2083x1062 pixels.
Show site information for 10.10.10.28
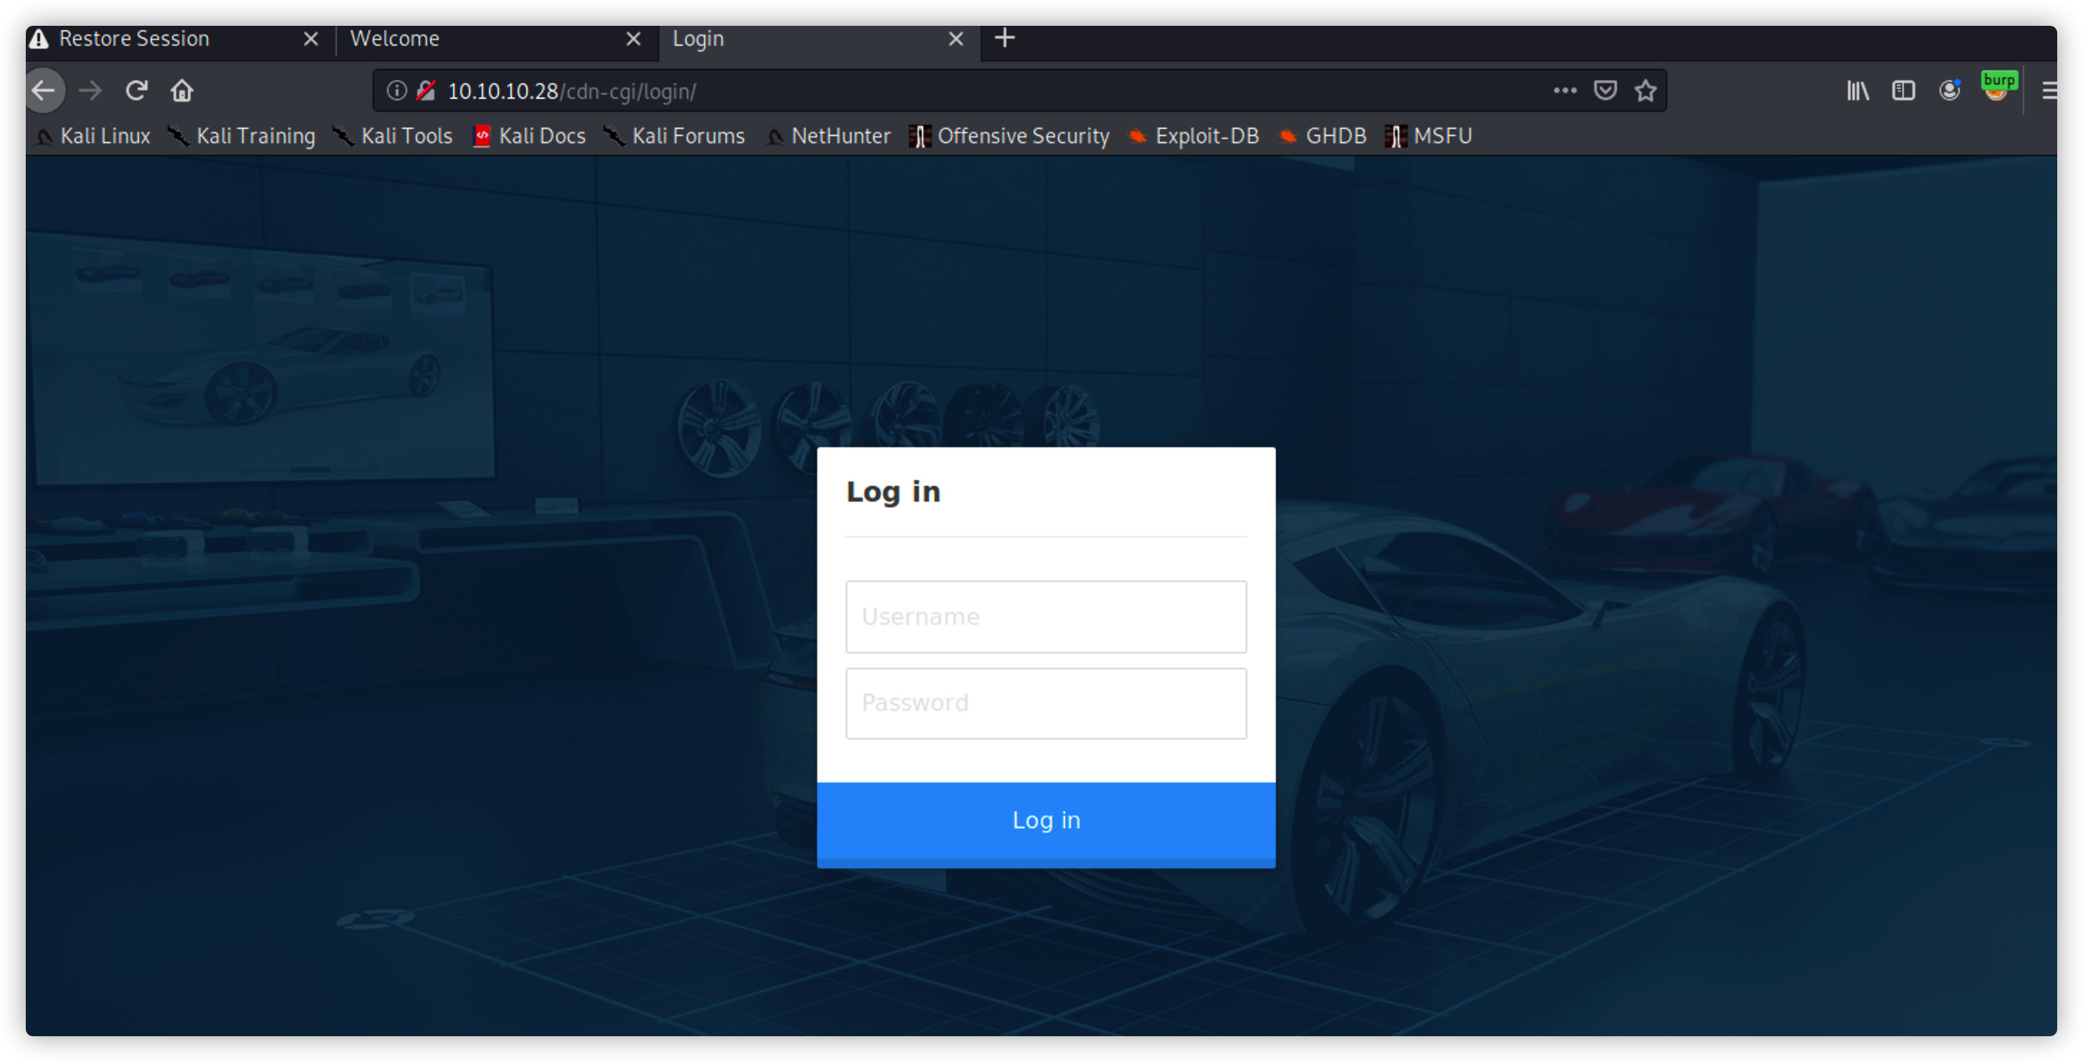(396, 90)
